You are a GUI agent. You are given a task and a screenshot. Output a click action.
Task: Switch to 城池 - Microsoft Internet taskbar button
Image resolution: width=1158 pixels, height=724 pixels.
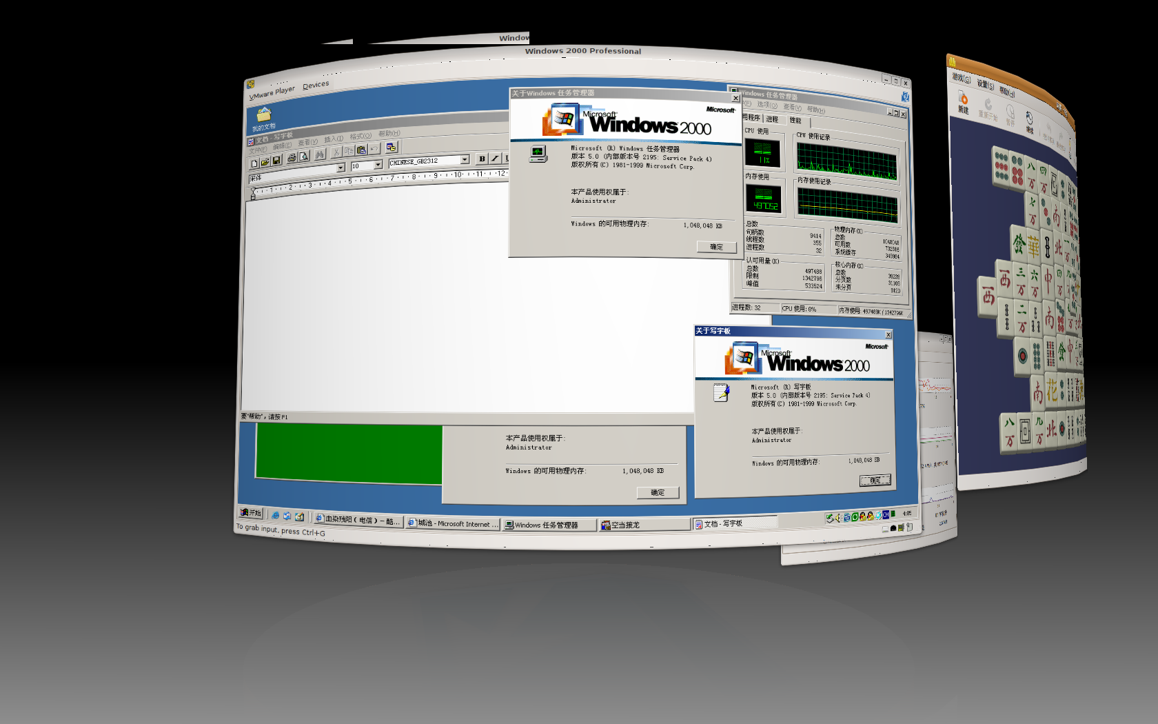(x=453, y=523)
